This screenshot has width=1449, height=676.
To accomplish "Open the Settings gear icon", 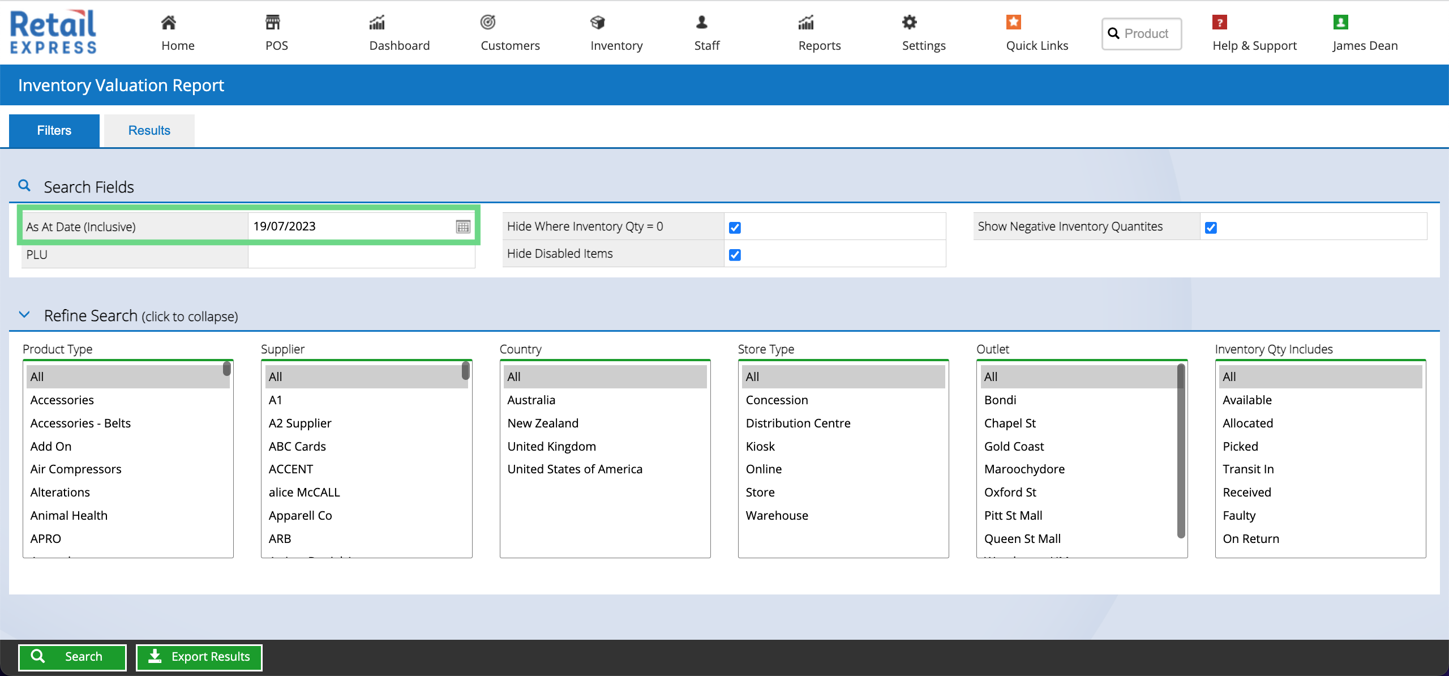I will (x=910, y=23).
